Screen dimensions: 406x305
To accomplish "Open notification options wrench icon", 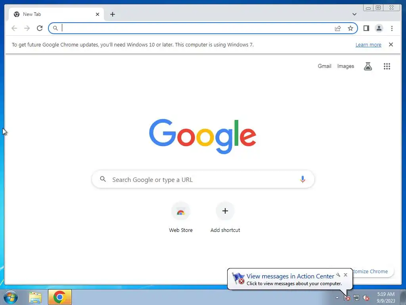I will (338, 275).
